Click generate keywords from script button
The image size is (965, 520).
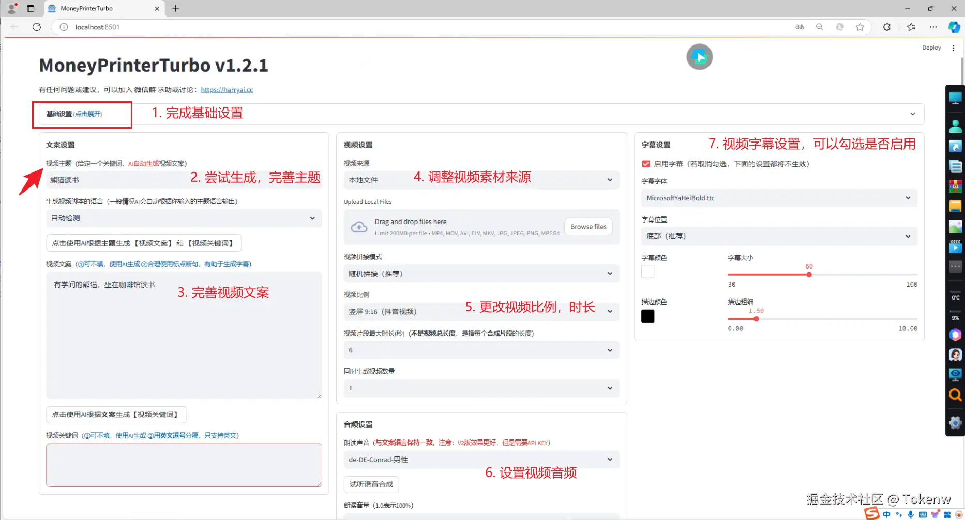[116, 415]
